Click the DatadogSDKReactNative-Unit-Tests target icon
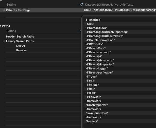The height and width of the screenshot is (128, 156). [82, 5]
